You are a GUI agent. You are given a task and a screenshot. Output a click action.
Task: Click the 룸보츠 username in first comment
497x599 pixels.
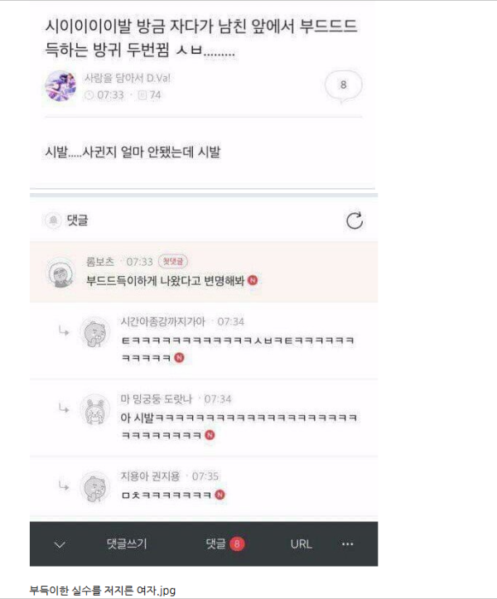click(100, 262)
